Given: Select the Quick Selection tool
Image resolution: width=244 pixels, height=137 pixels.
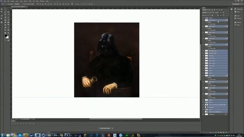Looking at the screenshot, I should [x=8, y=12].
